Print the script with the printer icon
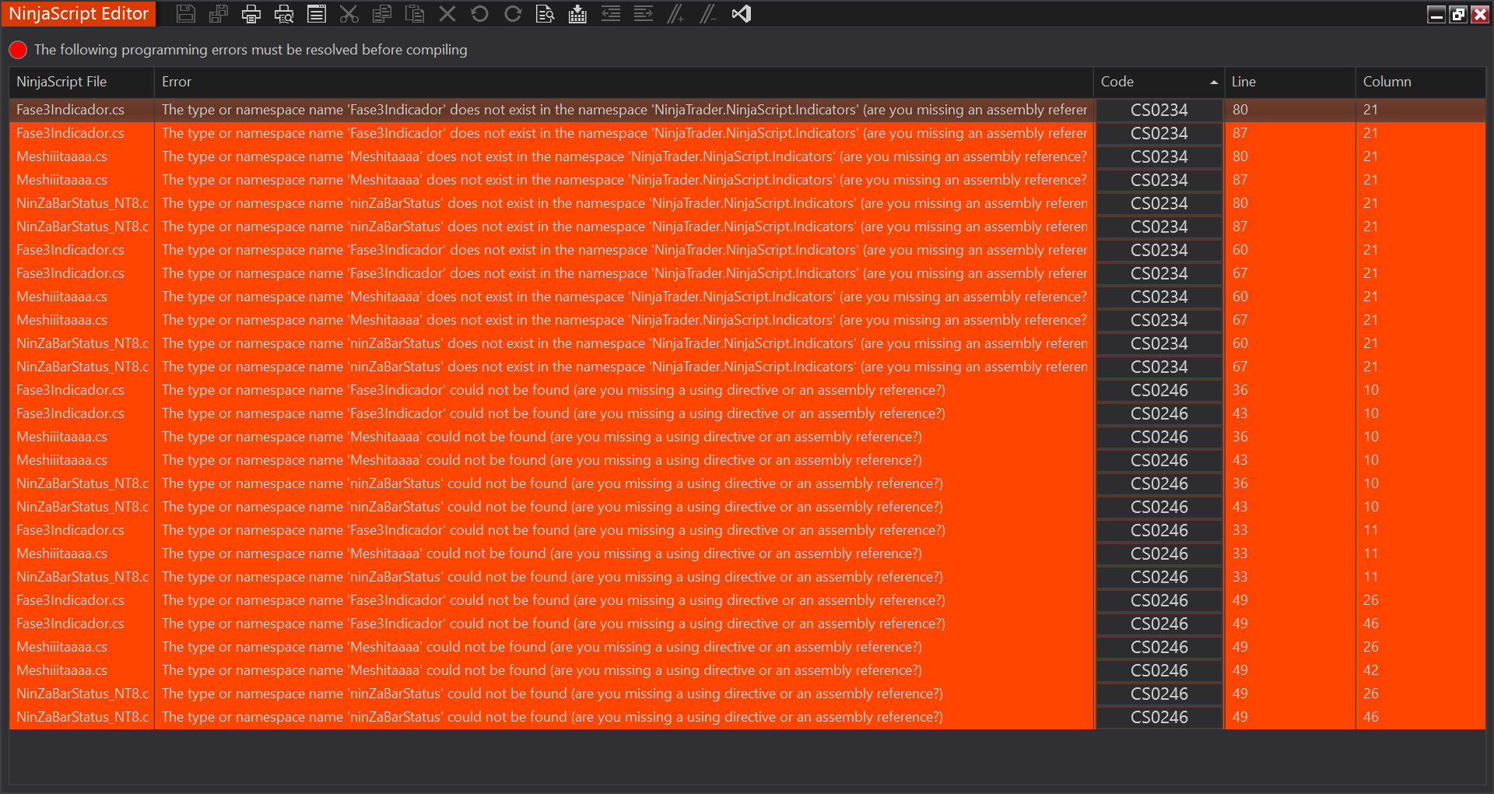This screenshot has height=794, width=1494. point(251,14)
